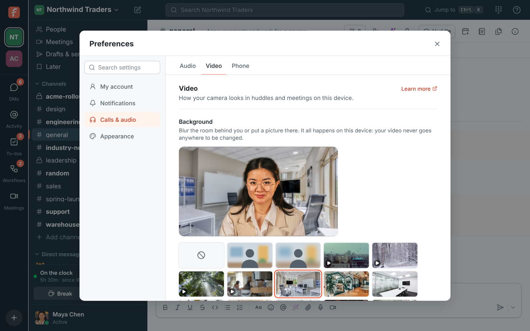
Task: Open the Activity mentions icon
Action: tap(14, 115)
